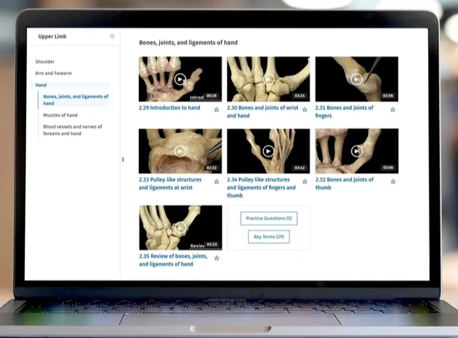Expand the Shoulder section in sidebar

pos(45,62)
